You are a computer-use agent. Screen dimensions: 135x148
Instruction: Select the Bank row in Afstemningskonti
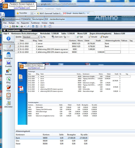(x=51, y=138)
